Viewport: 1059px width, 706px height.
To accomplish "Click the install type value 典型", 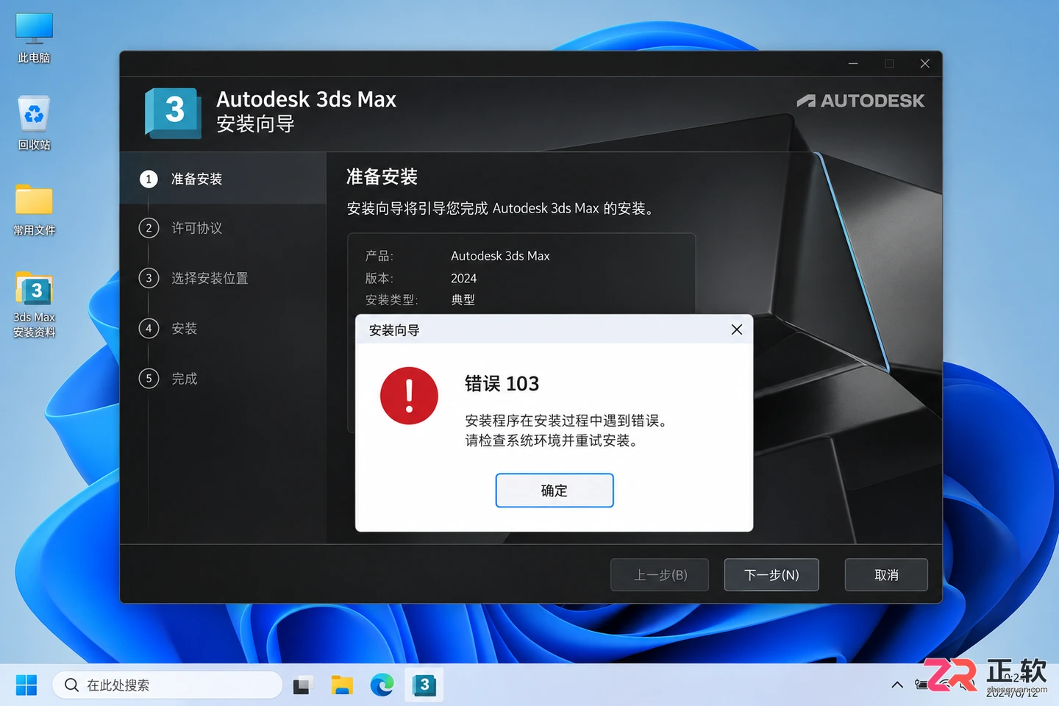I will (463, 300).
